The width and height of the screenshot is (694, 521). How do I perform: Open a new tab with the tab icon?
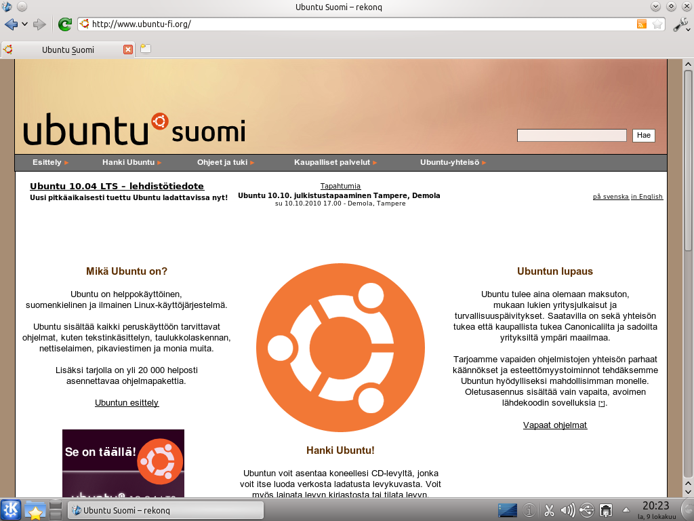click(x=145, y=49)
